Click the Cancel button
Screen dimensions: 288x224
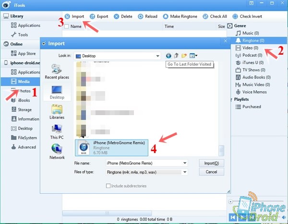[x=211, y=172]
